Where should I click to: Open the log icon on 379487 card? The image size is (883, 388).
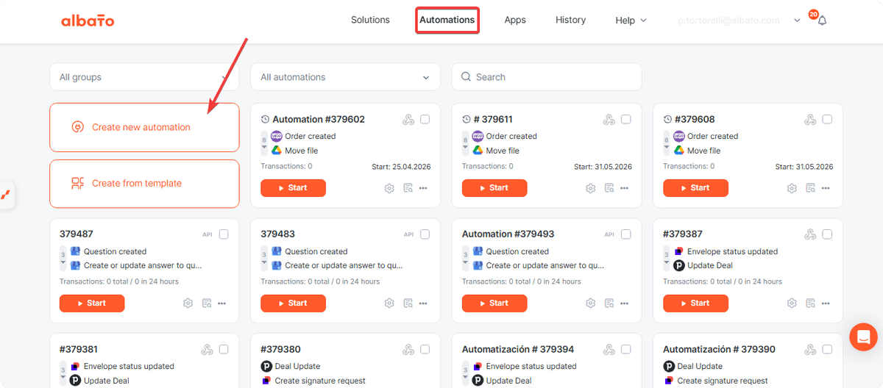pyautogui.click(x=207, y=303)
